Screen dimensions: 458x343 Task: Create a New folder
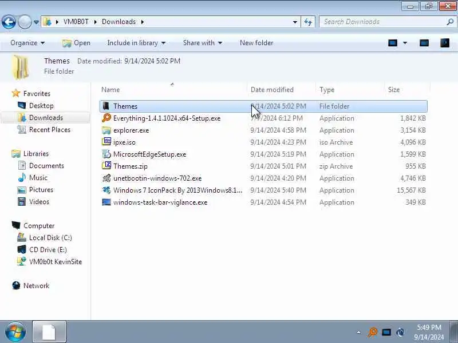tap(256, 43)
